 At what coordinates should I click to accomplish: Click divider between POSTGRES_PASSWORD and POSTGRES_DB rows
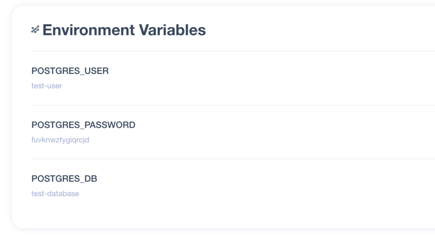click(x=233, y=159)
